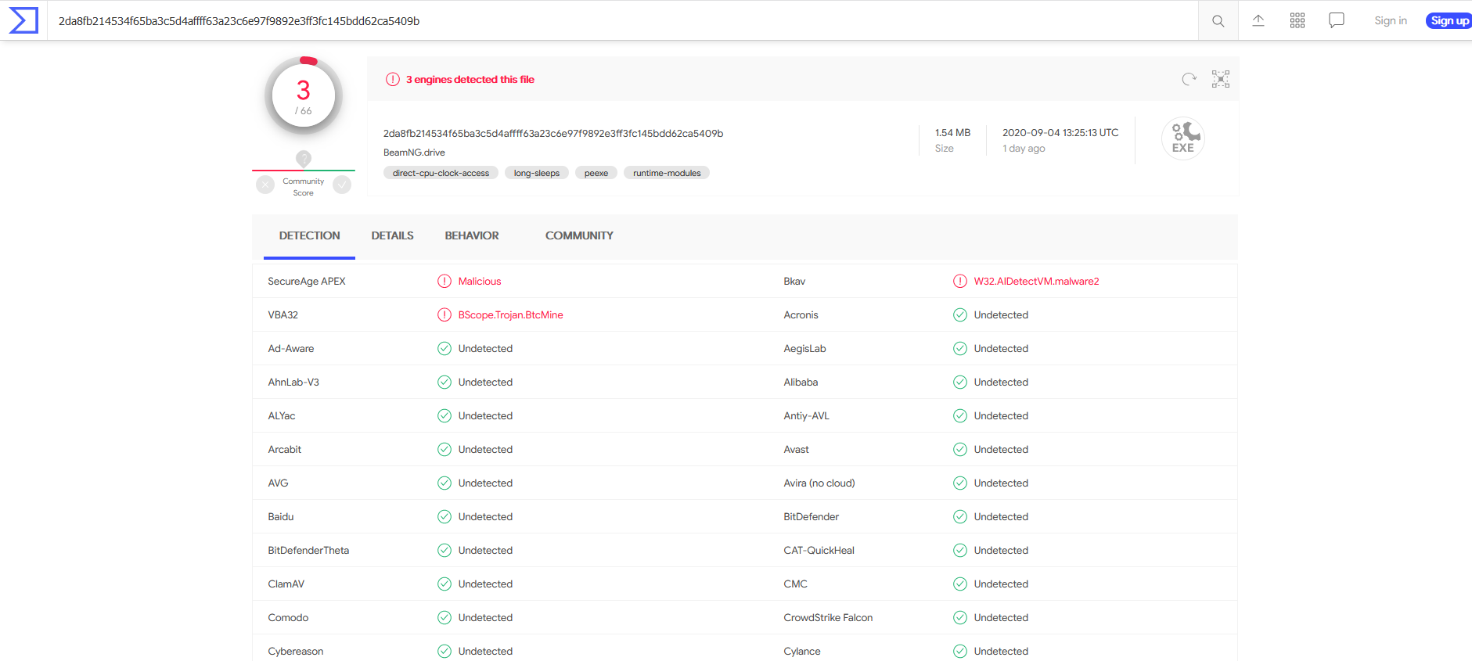This screenshot has height=661, width=1472.
Task: Click the CrowdStrike Falcon undetected check icon
Action: pos(960,617)
